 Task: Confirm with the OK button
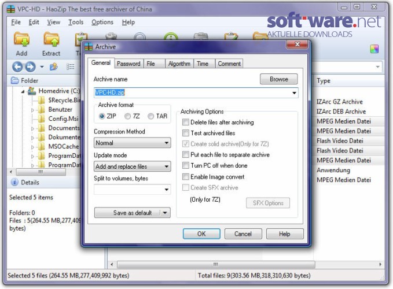pos(201,234)
